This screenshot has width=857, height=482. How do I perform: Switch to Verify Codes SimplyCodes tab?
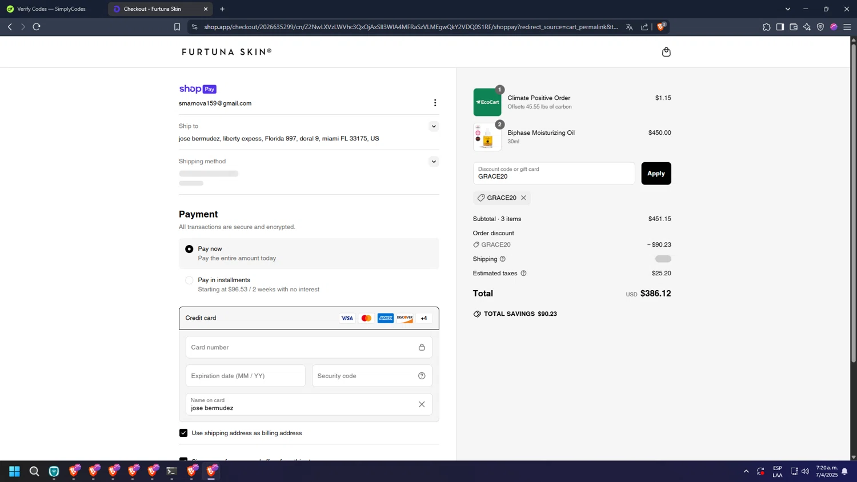click(53, 9)
